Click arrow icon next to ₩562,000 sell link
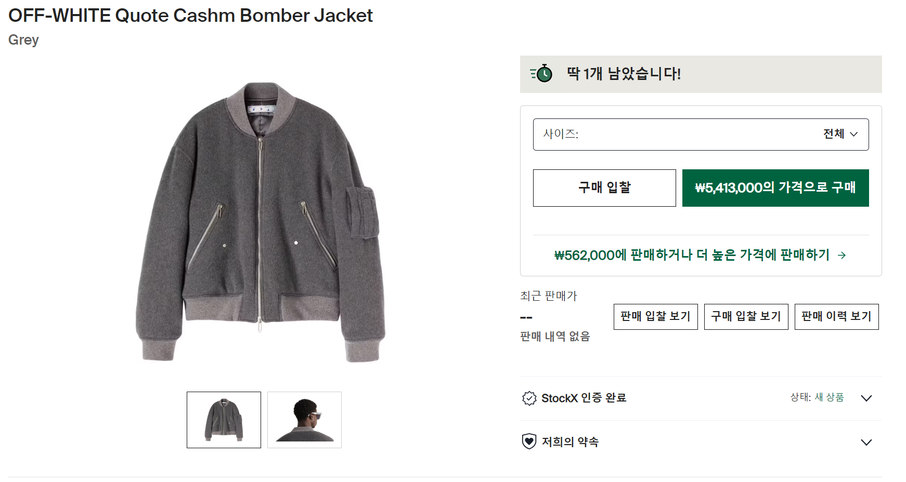 [842, 256]
